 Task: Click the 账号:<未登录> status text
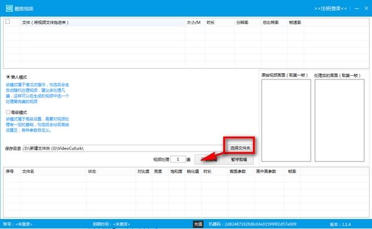pyautogui.click(x=18, y=224)
